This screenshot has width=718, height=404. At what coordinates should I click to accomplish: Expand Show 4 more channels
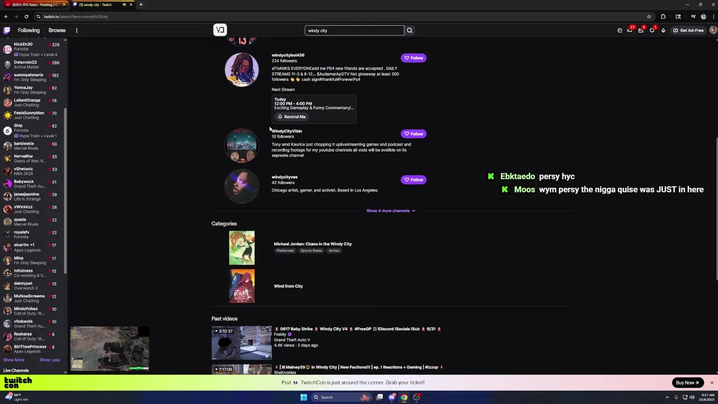(x=390, y=210)
